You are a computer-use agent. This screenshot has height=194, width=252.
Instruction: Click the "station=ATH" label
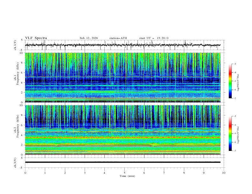[x=118, y=38]
